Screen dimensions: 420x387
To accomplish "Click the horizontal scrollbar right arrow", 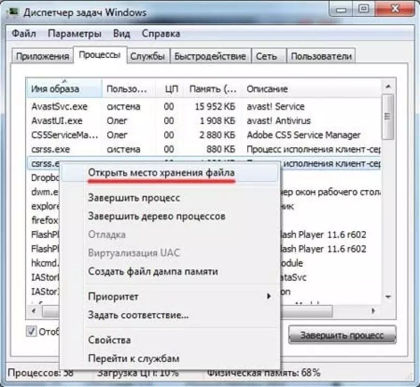I will click(x=373, y=310).
